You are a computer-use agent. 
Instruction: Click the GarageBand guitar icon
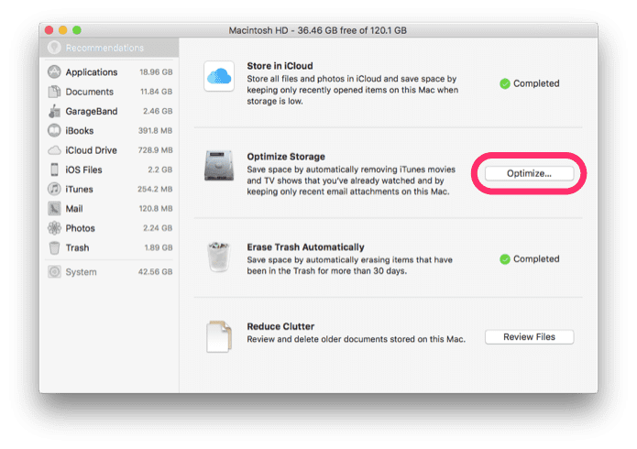(x=54, y=111)
